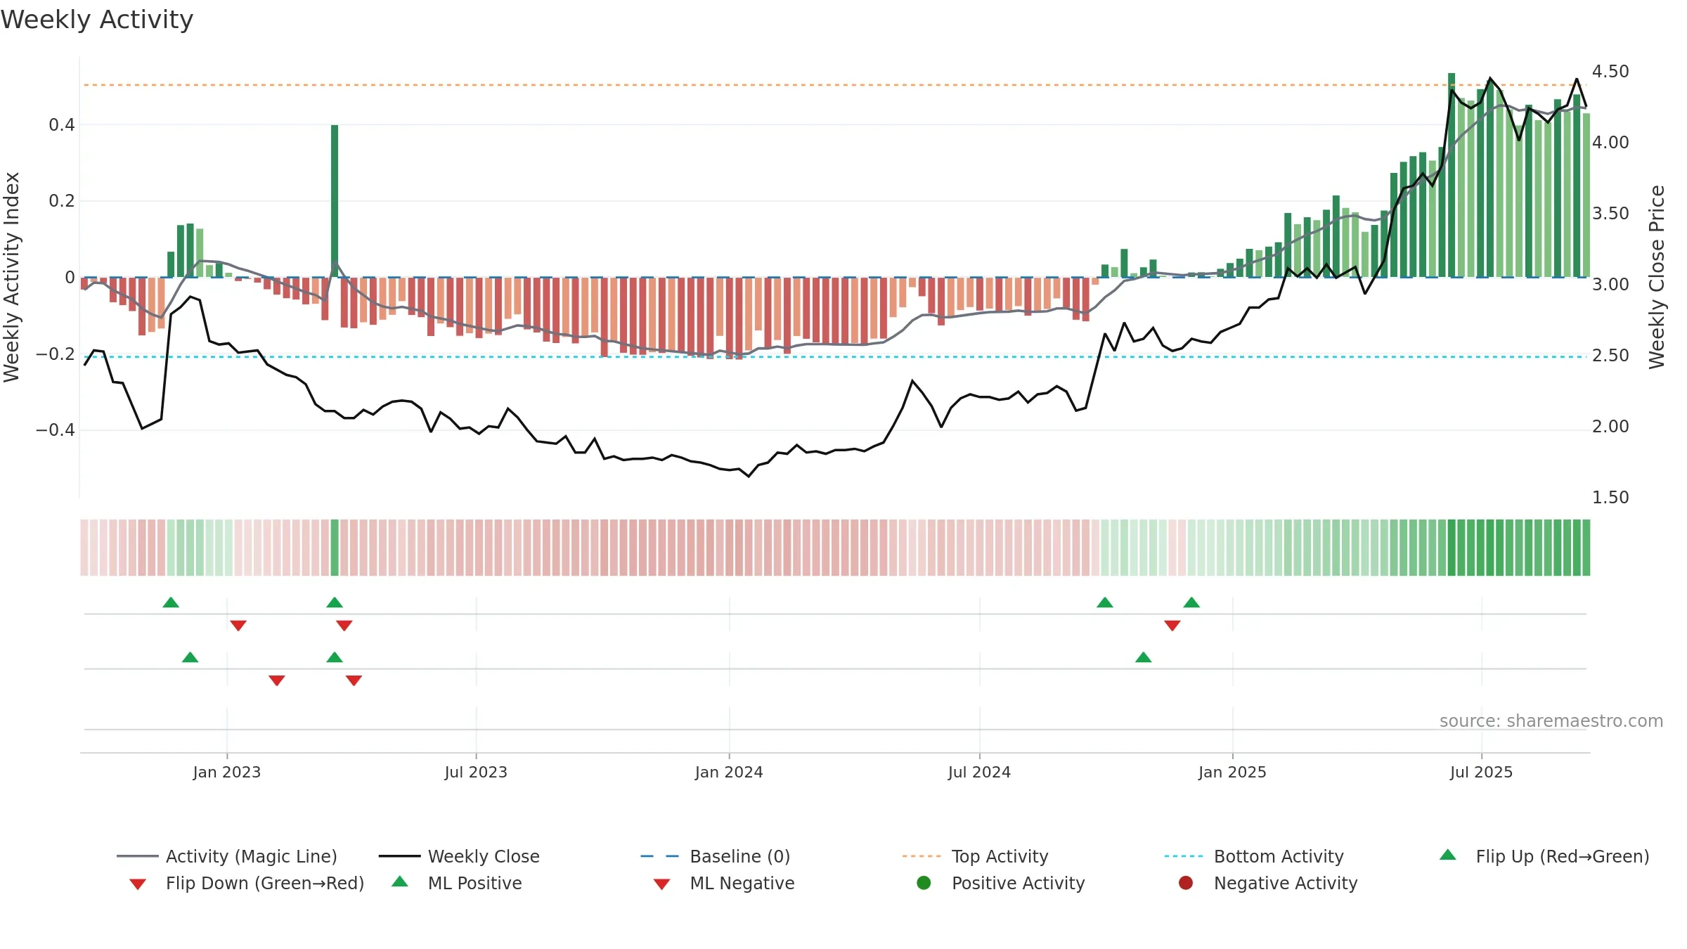The height and width of the screenshot is (949, 1687).
Task: Click the red ML Negative triangle icon in legend
Action: [662, 884]
